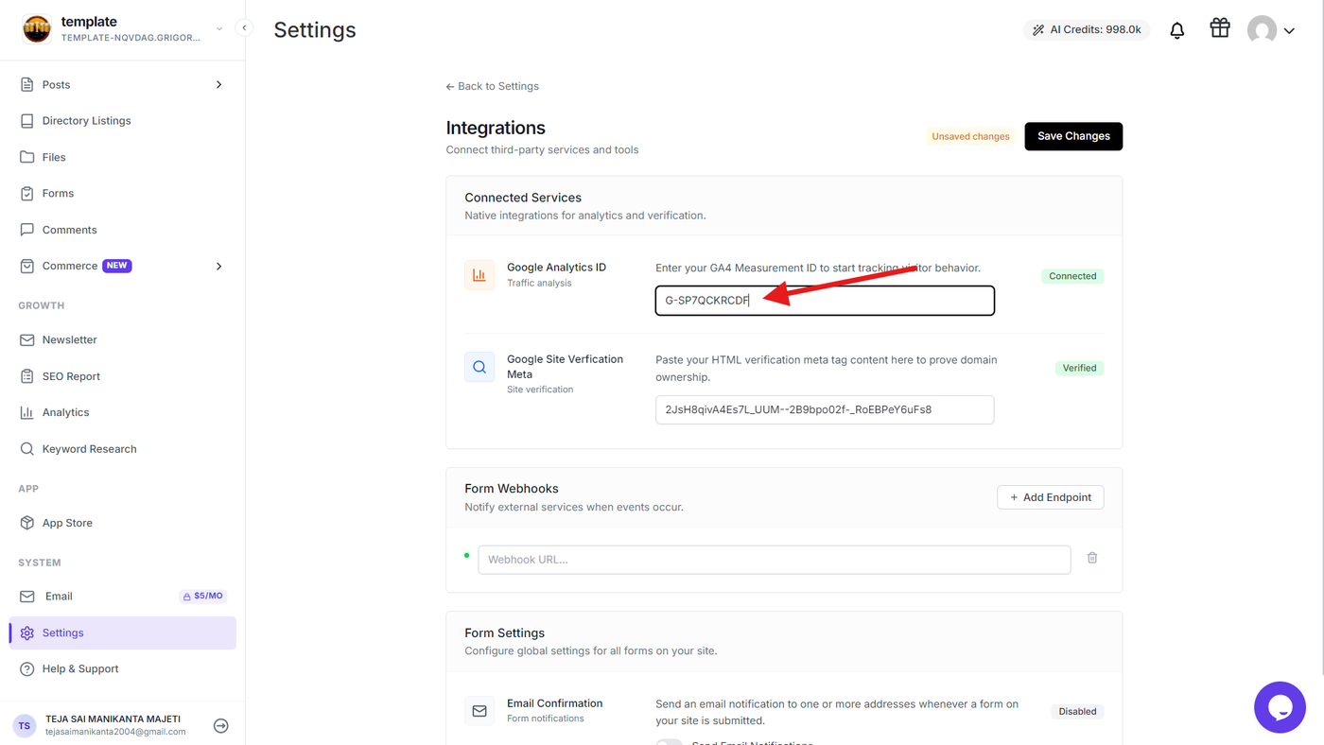Image resolution: width=1324 pixels, height=745 pixels.
Task: Click the Site Verification search icon
Action: [479, 367]
